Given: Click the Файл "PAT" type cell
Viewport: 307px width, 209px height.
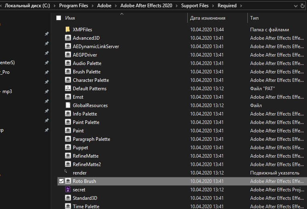Looking at the screenshot, I should 262,89.
